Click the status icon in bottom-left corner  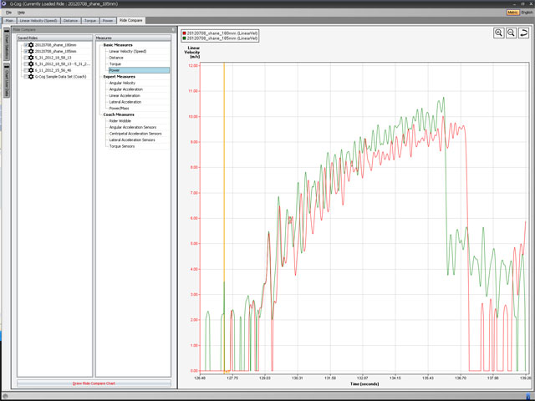coord(6,395)
